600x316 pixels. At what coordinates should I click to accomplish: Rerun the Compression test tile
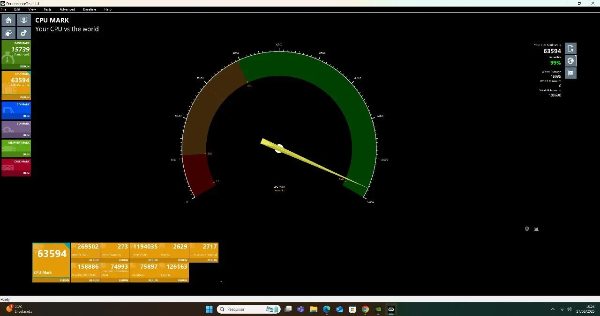(x=153, y=260)
